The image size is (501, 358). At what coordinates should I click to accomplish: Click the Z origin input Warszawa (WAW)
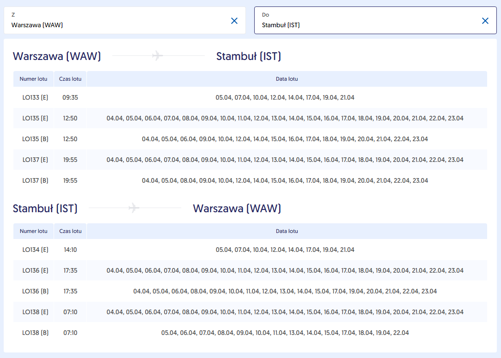point(125,20)
